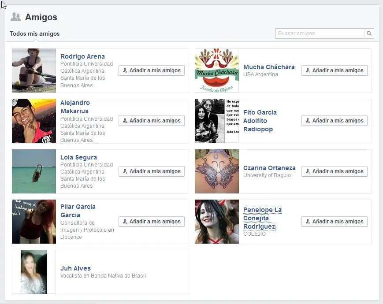Screen dimensions: 383x304
Task: Open the Amigos heading link
Action: pos(41,17)
